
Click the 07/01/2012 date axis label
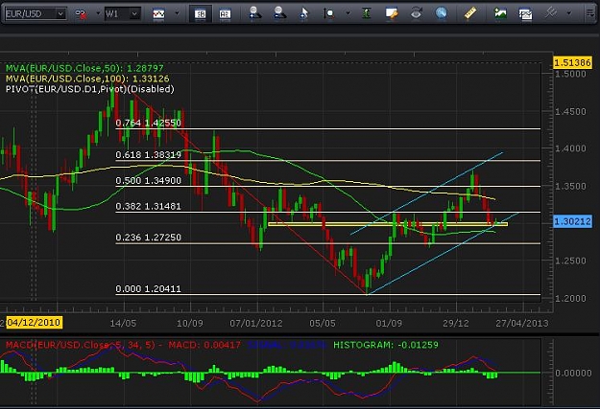256,324
